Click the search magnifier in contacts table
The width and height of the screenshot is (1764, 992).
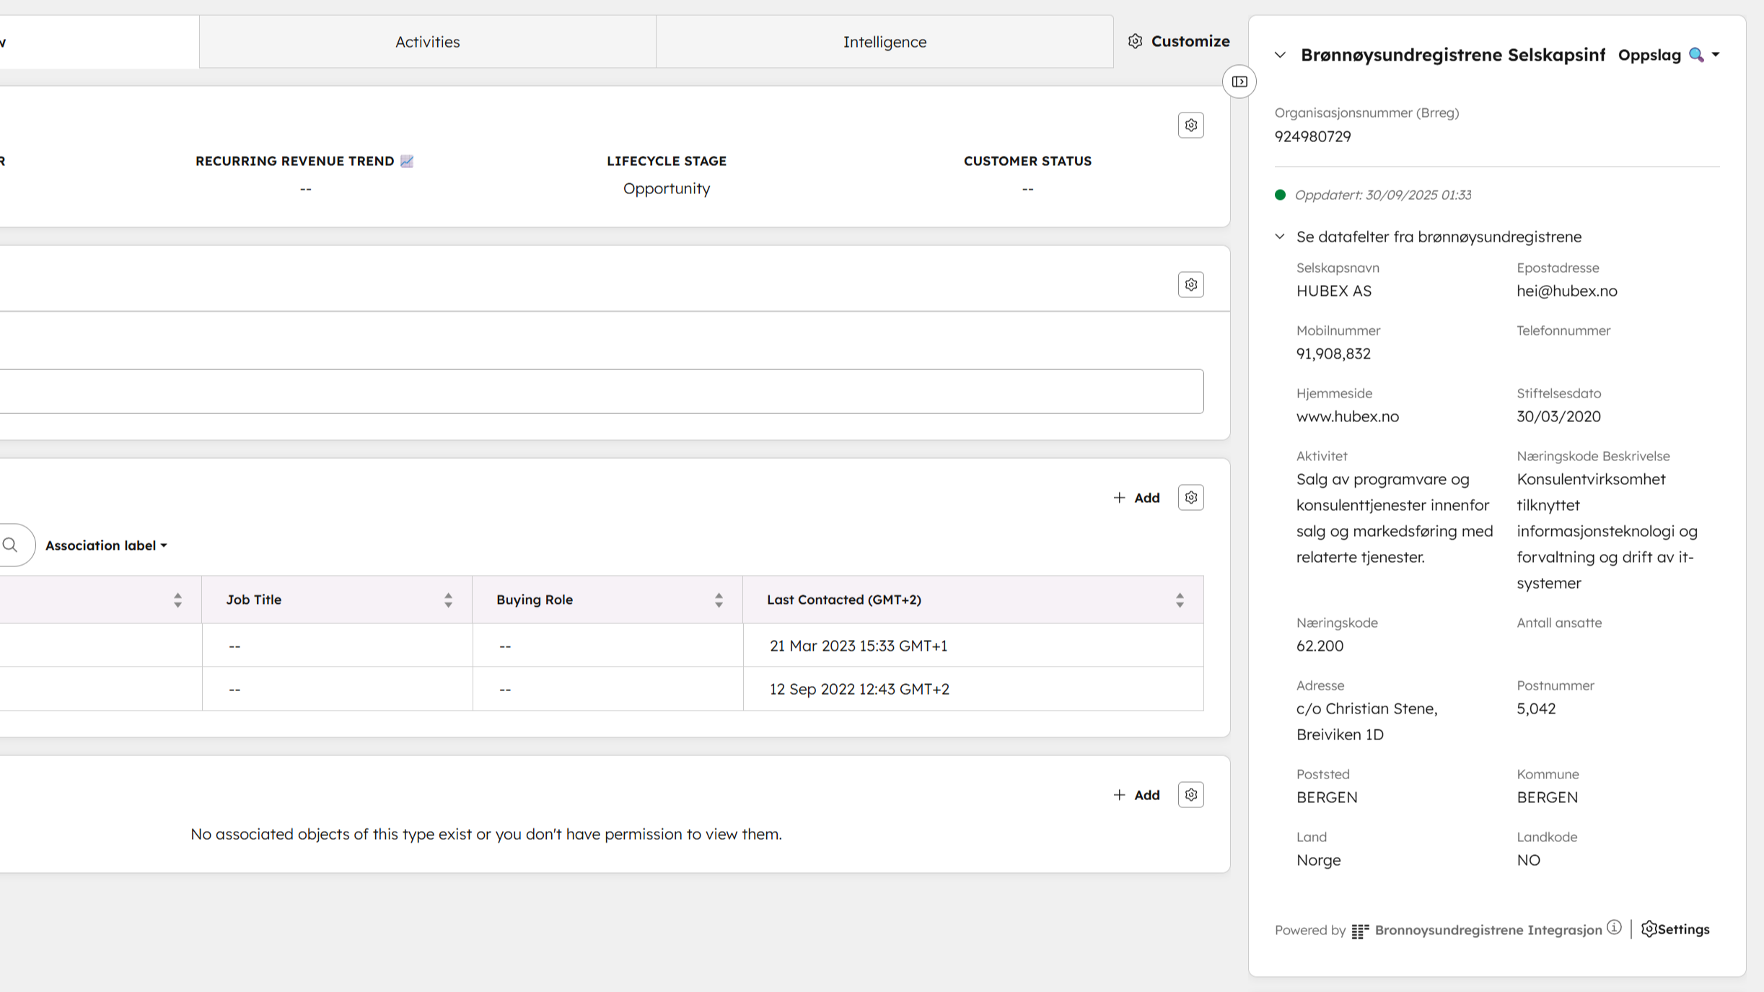(10, 545)
